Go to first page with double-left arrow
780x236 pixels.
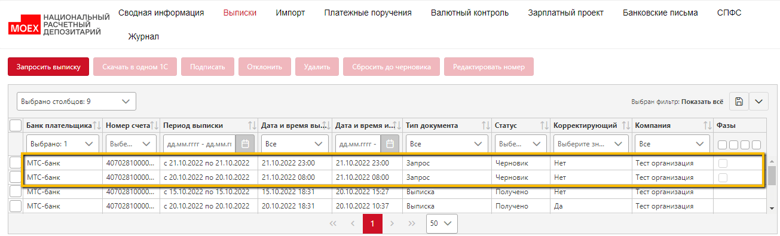pyautogui.click(x=333, y=223)
